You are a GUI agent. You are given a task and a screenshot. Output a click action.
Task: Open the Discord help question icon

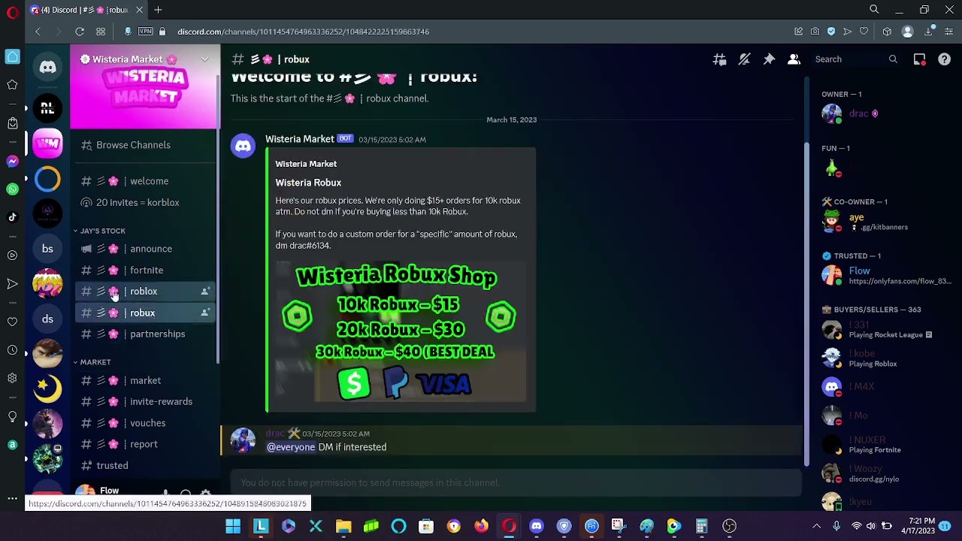click(x=944, y=59)
